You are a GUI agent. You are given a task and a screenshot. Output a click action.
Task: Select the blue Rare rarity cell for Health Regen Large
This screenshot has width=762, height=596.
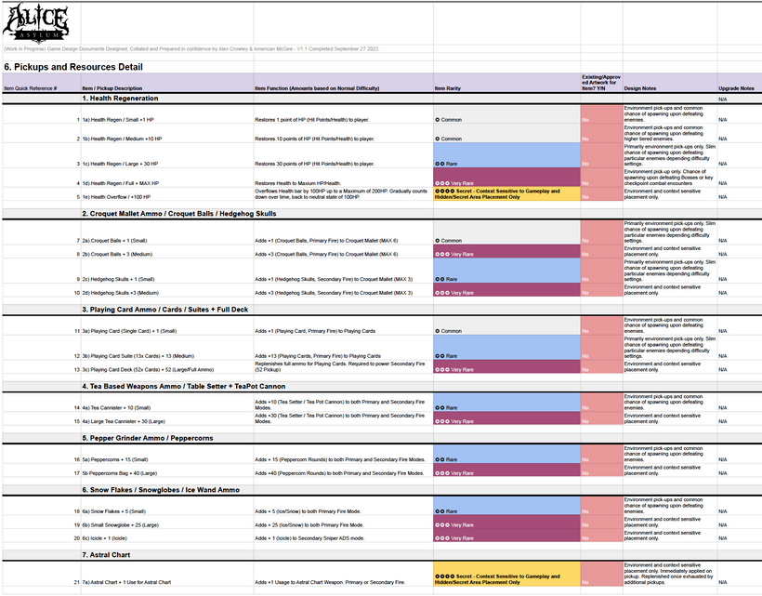pos(506,155)
